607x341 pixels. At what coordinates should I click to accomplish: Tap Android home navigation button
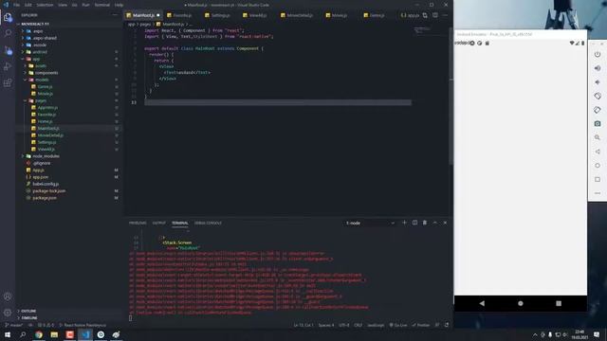[x=521, y=303]
